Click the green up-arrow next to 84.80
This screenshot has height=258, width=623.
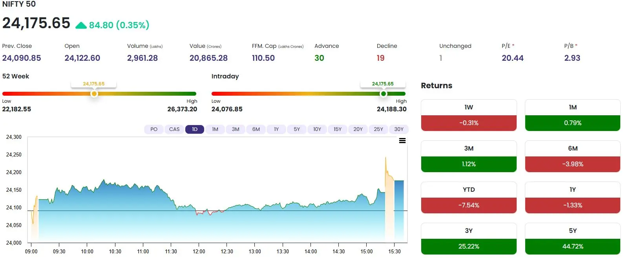(x=81, y=25)
